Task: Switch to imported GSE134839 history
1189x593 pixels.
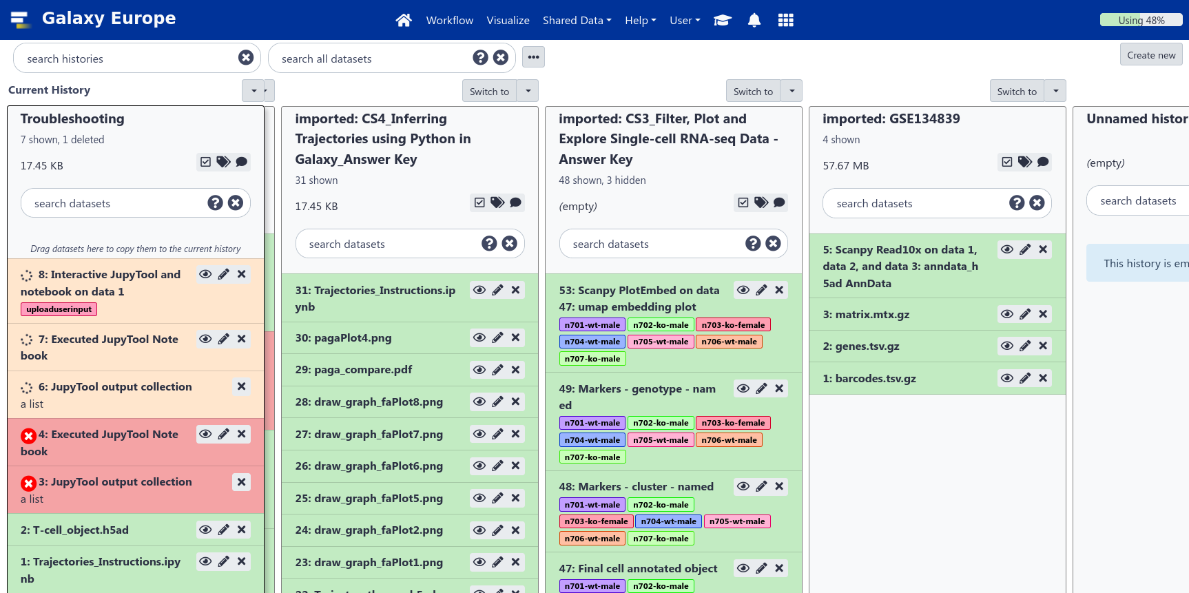Action: (1017, 91)
